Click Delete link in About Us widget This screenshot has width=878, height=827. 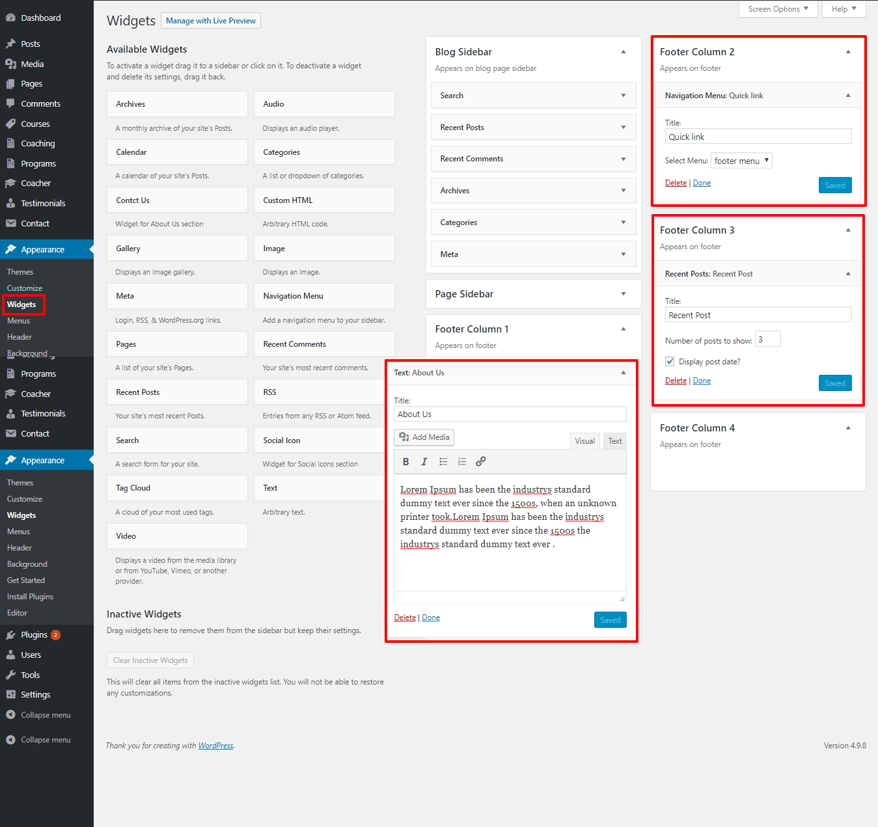tap(405, 617)
